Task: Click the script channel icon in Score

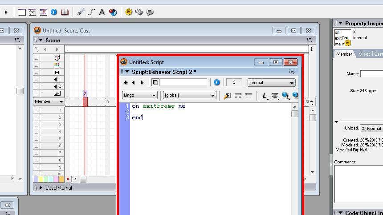Action: tap(57, 93)
